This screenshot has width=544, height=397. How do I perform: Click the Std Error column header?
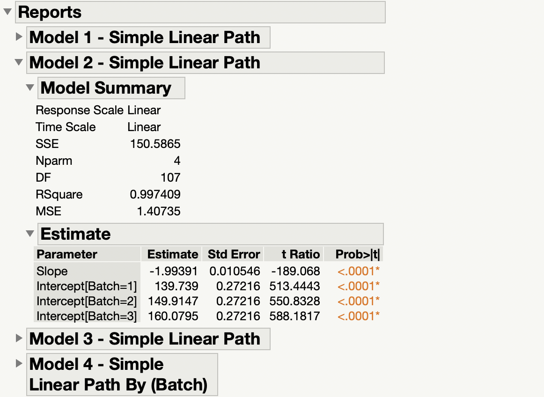click(x=233, y=254)
